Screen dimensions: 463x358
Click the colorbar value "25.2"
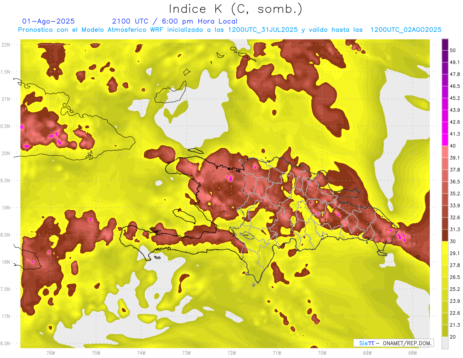(455, 289)
